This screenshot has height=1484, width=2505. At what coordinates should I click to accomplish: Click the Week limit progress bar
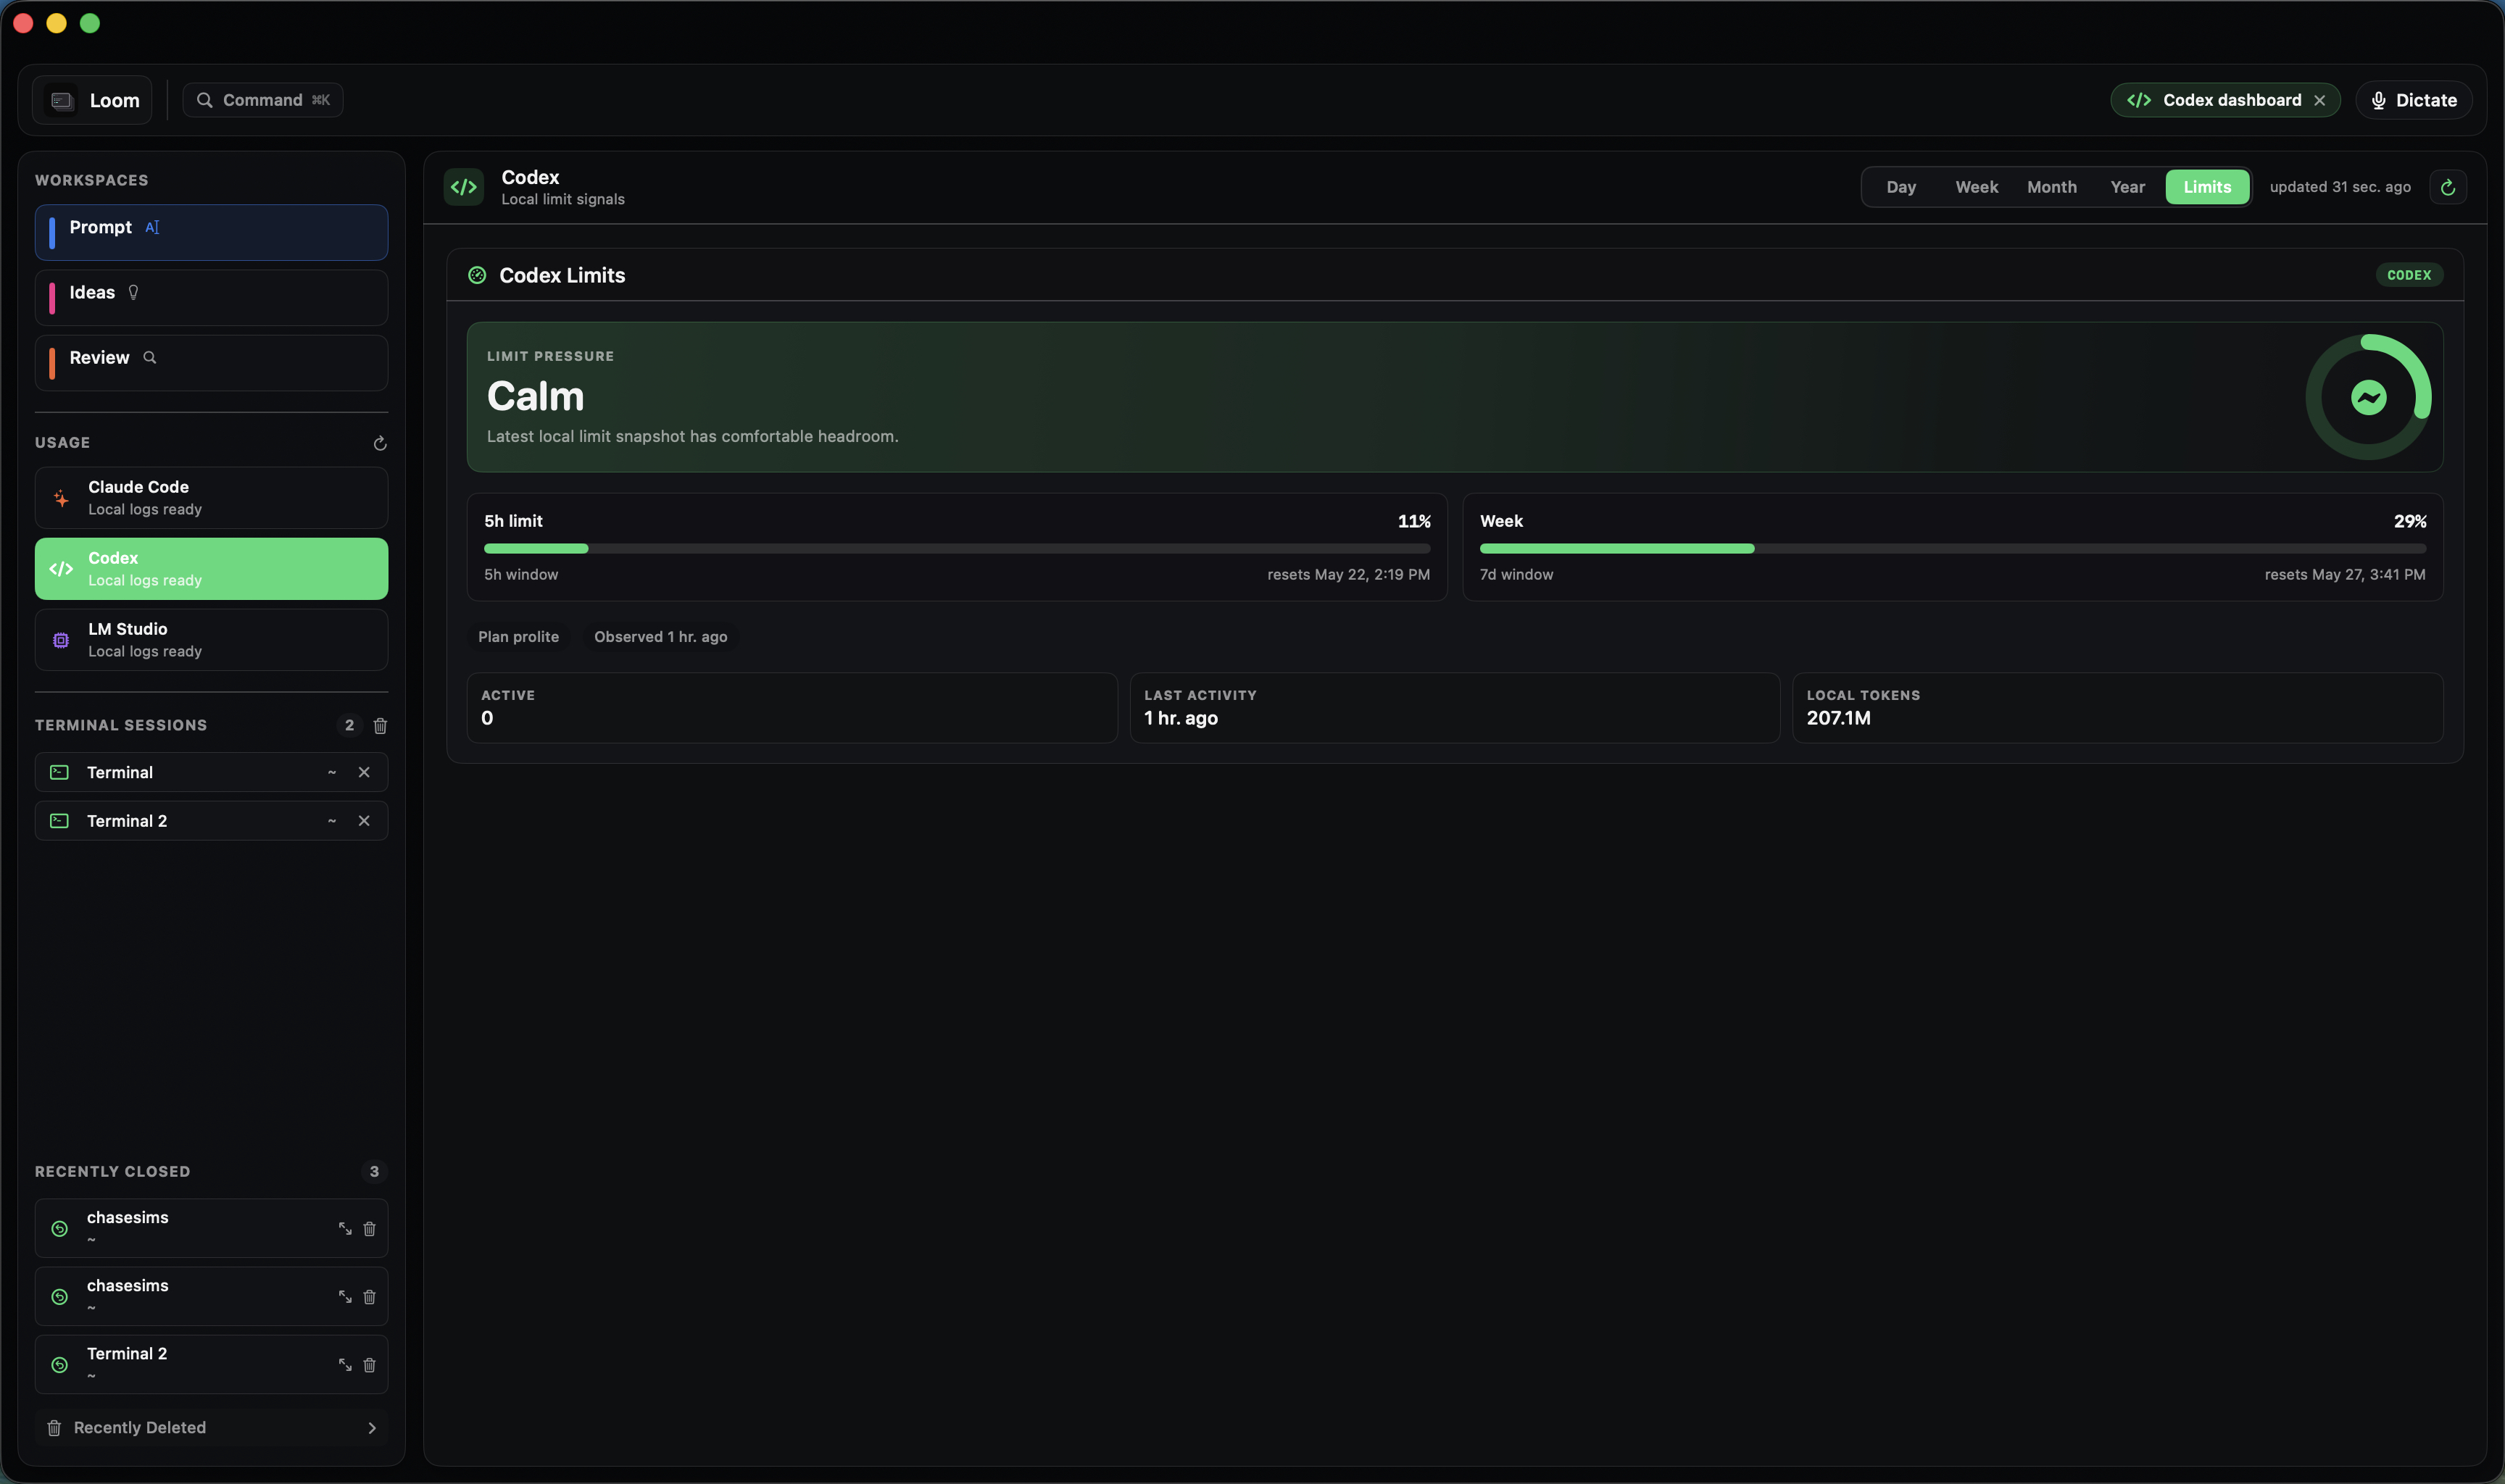coord(1953,548)
